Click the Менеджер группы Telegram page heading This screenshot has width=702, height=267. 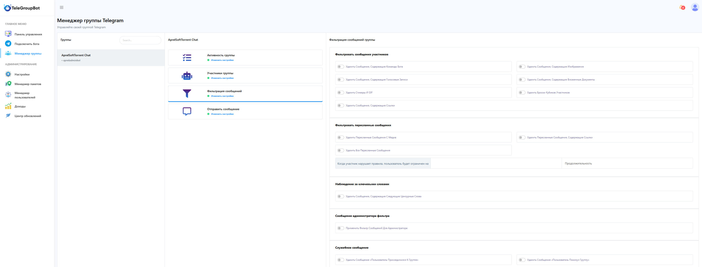pos(90,21)
